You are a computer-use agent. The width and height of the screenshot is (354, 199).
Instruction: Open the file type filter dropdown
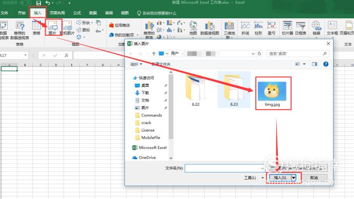(298, 168)
